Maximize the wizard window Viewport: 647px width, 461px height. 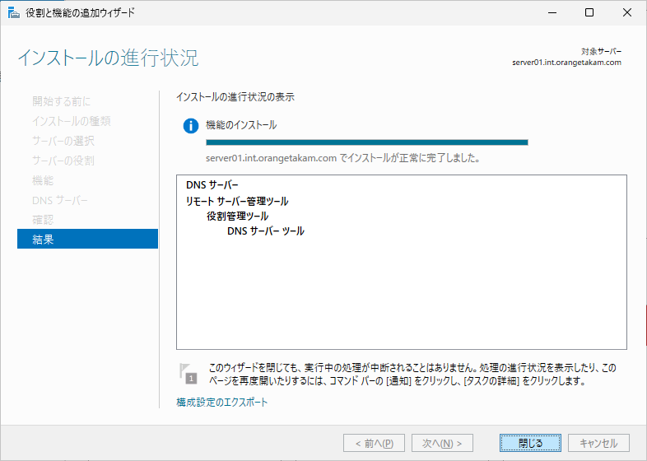tap(589, 13)
